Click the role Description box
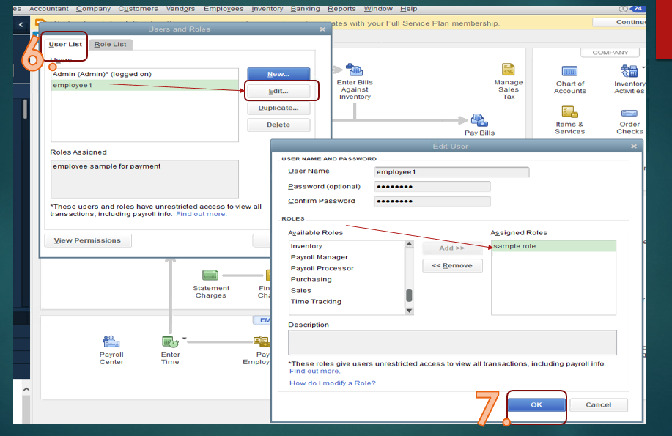 (452, 342)
